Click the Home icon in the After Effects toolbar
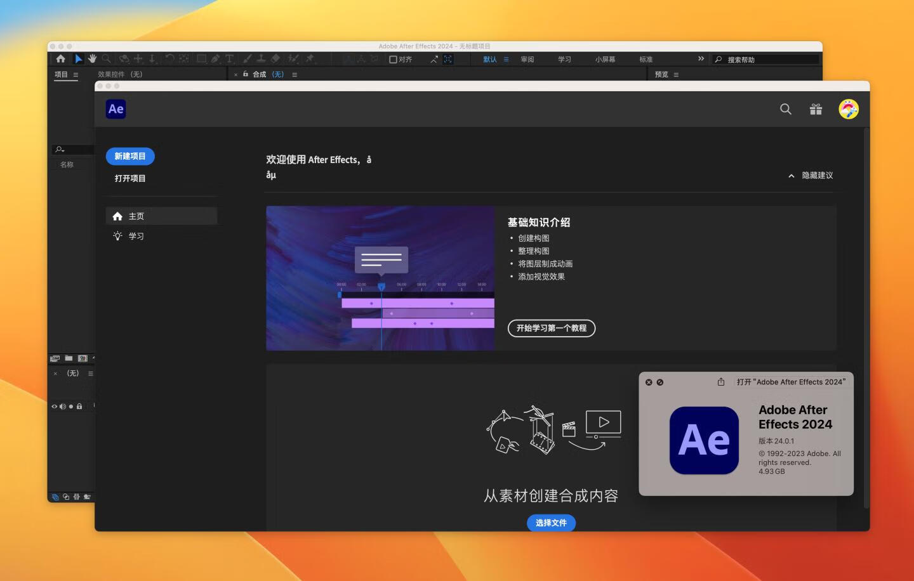914x581 pixels. (60, 59)
